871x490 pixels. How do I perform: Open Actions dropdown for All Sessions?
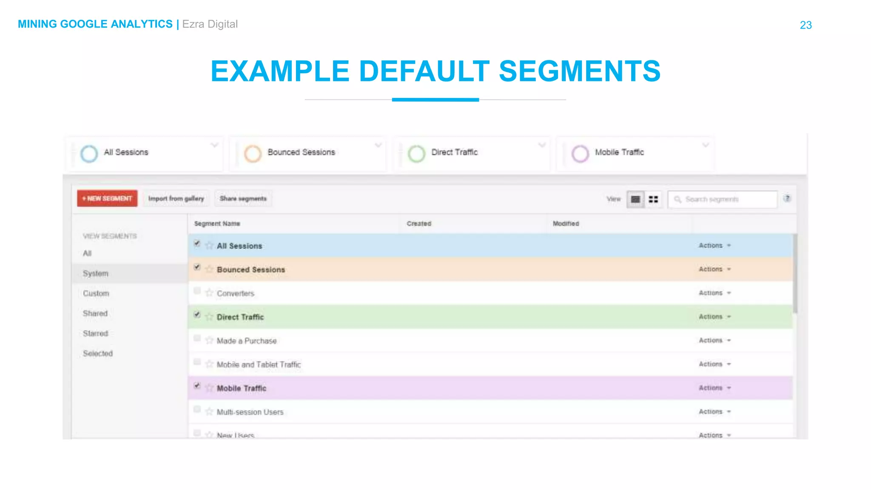pos(714,245)
